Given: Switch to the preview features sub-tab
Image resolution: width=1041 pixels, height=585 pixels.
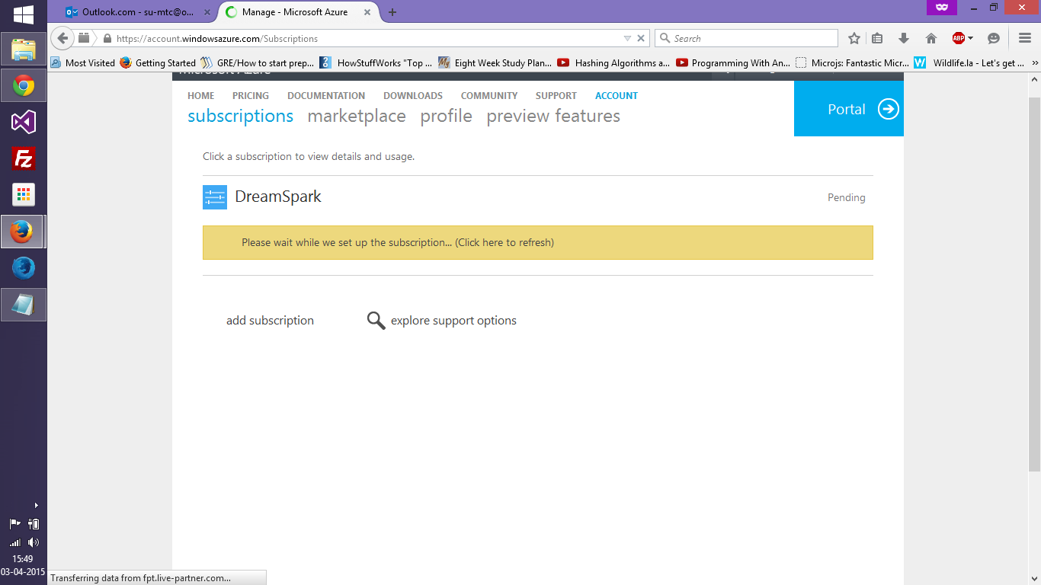Looking at the screenshot, I should tap(553, 116).
